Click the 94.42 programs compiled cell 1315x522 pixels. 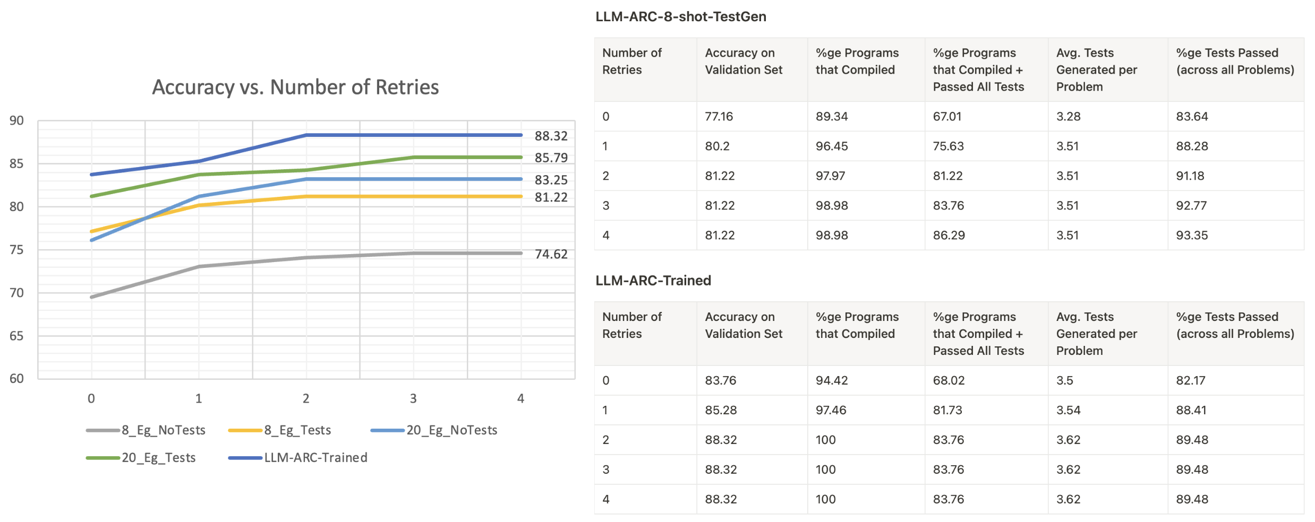[x=832, y=380]
